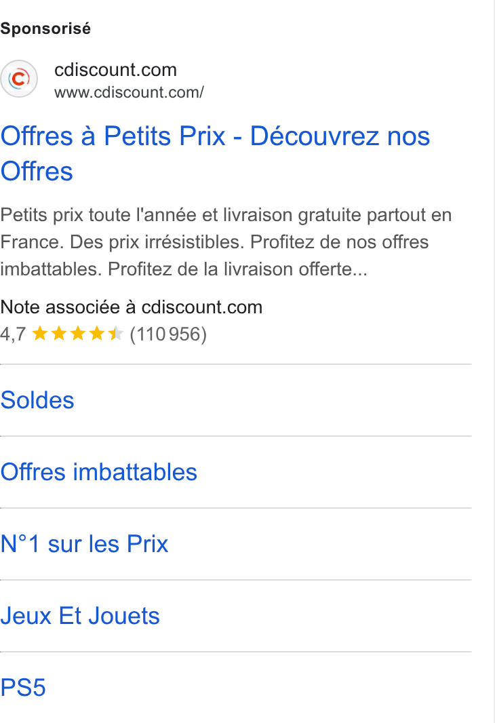The width and height of the screenshot is (495, 723).
Task: Open the Offres à Petits Prix headline
Action: [215, 153]
